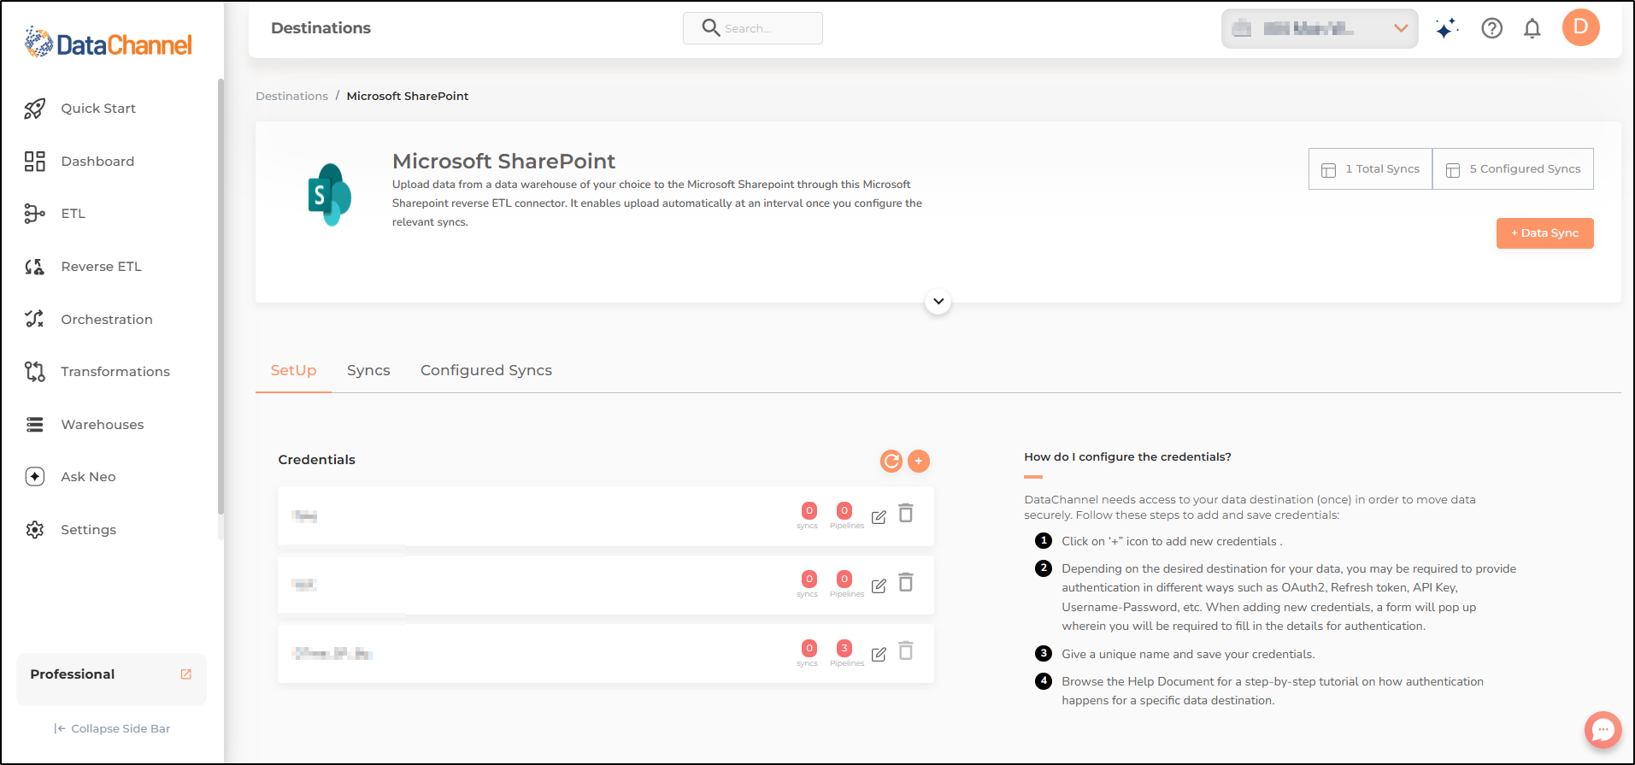The image size is (1635, 765).
Task: Delete the second credential
Action: pos(906,583)
